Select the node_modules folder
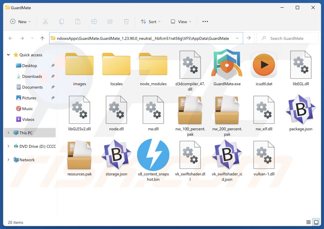 [153, 65]
